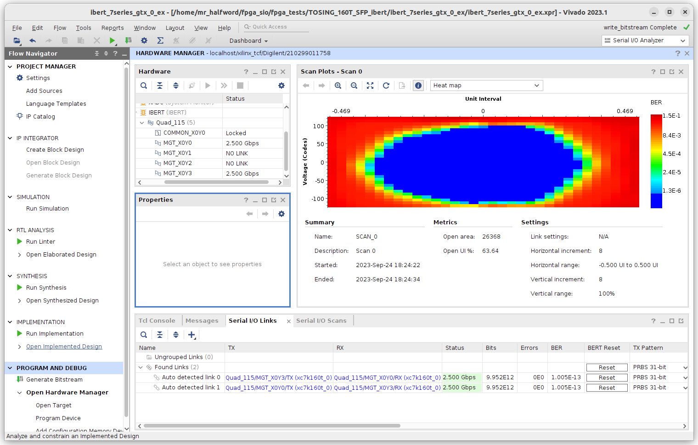The image size is (698, 445).
Task: Open Settings under Project Manager
Action: [38, 78]
